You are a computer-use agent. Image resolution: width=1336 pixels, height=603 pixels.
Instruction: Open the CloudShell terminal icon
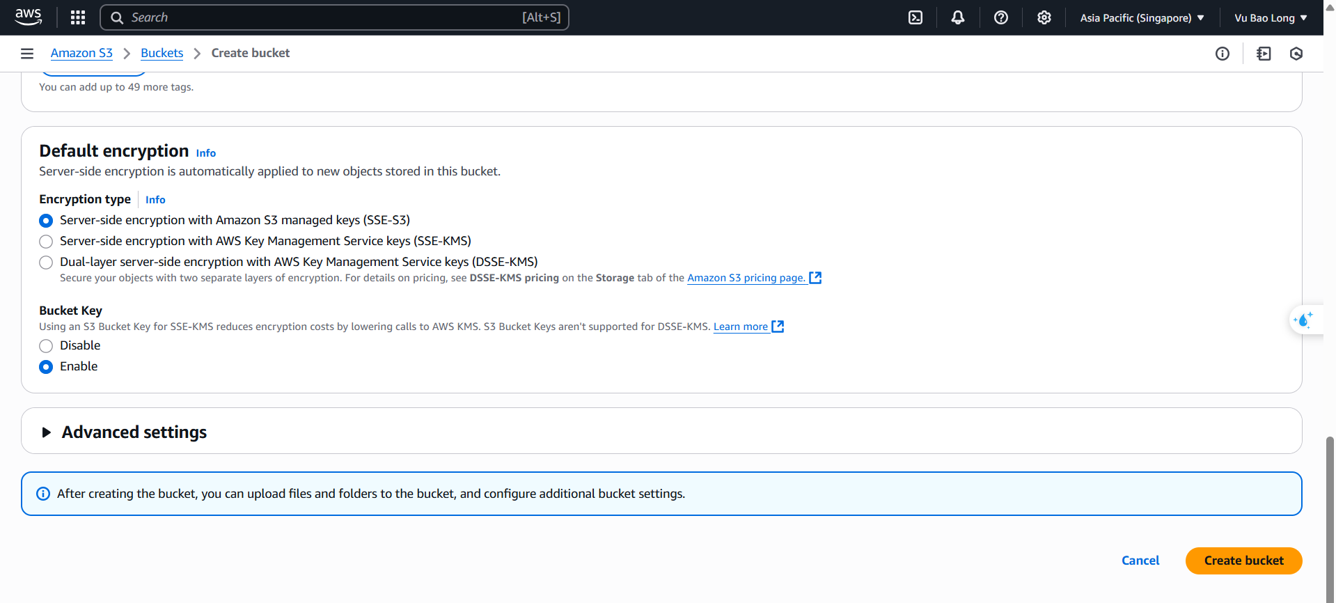pyautogui.click(x=915, y=17)
